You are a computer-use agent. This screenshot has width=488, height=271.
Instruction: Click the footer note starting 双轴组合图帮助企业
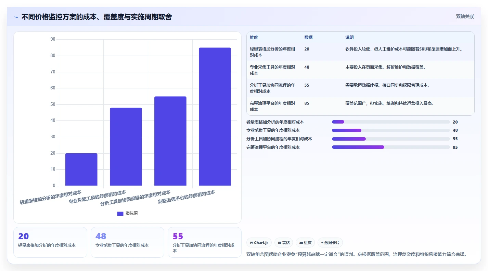[357, 254]
